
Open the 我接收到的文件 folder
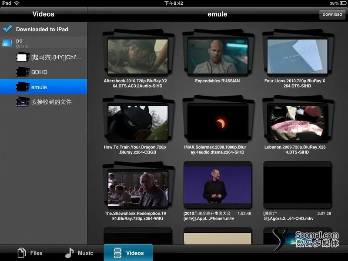(x=43, y=102)
